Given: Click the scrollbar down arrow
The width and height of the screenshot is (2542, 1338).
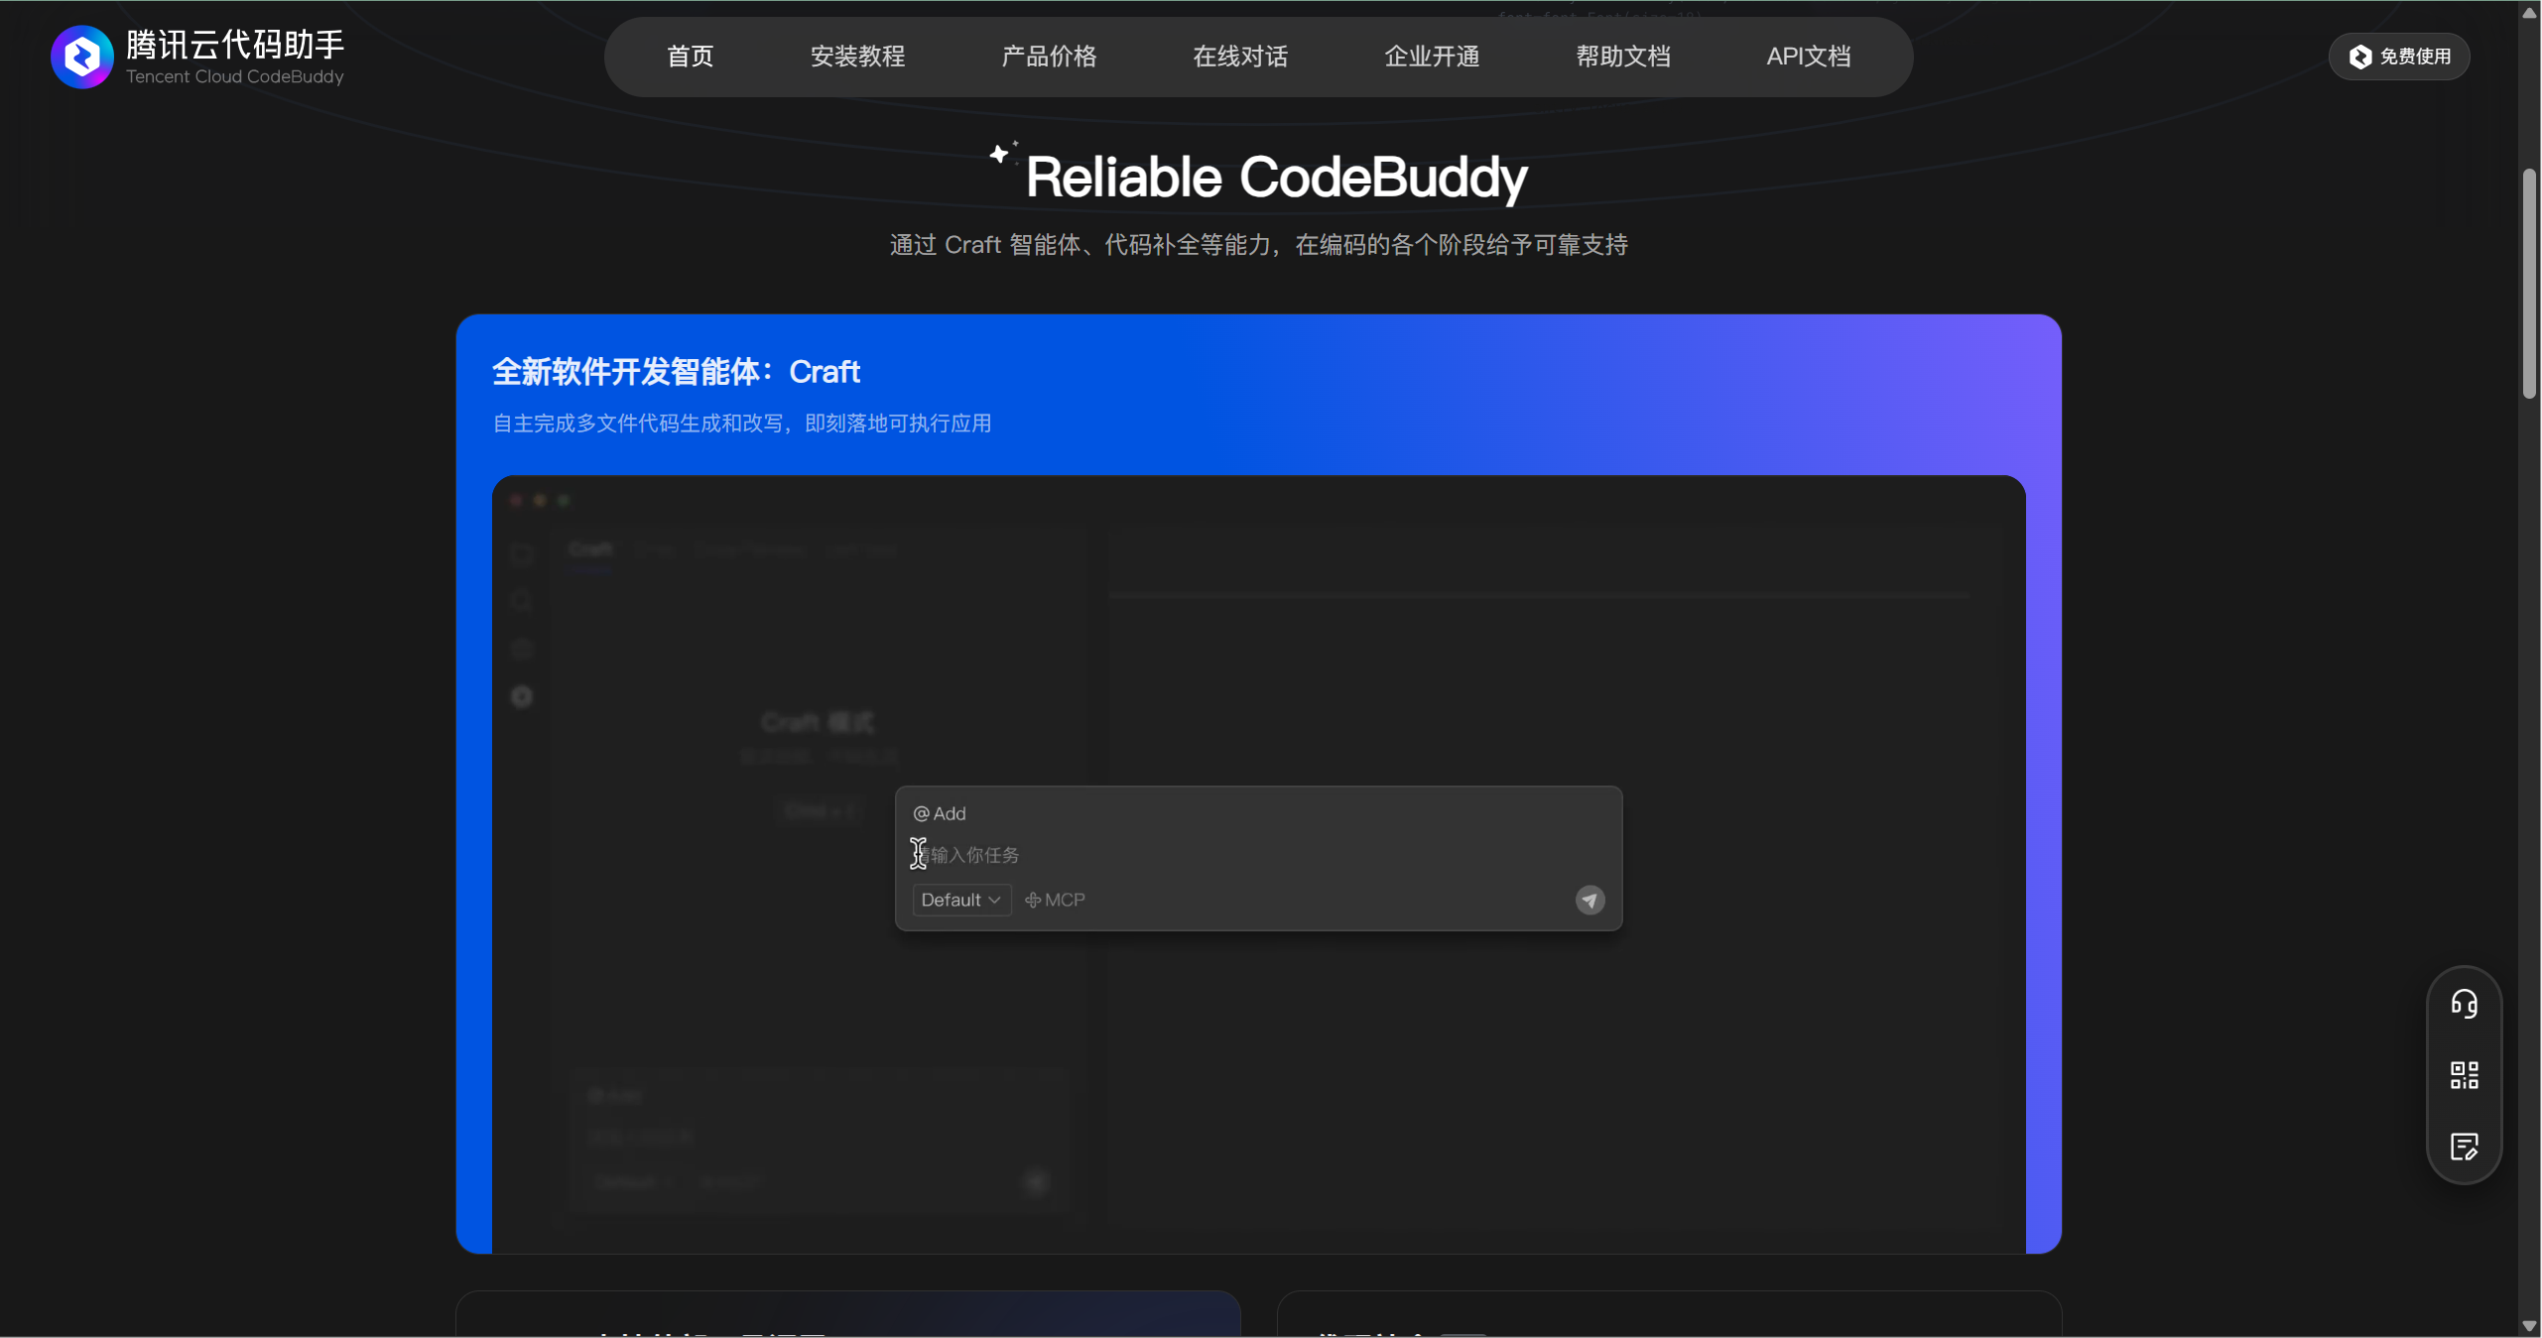Looking at the screenshot, I should pyautogui.click(x=2529, y=1326).
